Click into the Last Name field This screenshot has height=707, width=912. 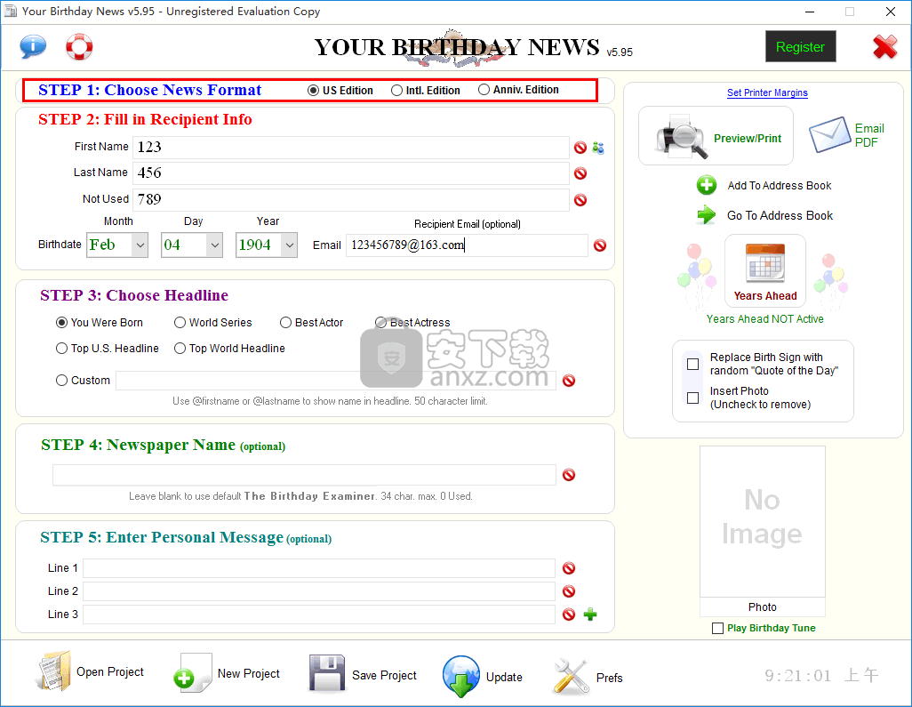coord(351,173)
